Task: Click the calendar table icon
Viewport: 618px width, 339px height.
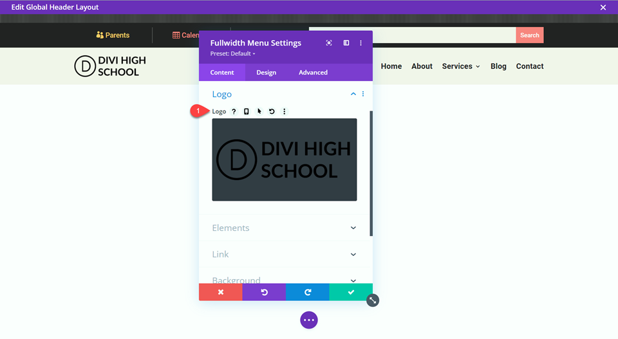Action: [x=176, y=35]
